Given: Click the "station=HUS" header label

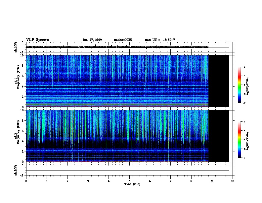Looking at the screenshot, I should pos(123,40).
